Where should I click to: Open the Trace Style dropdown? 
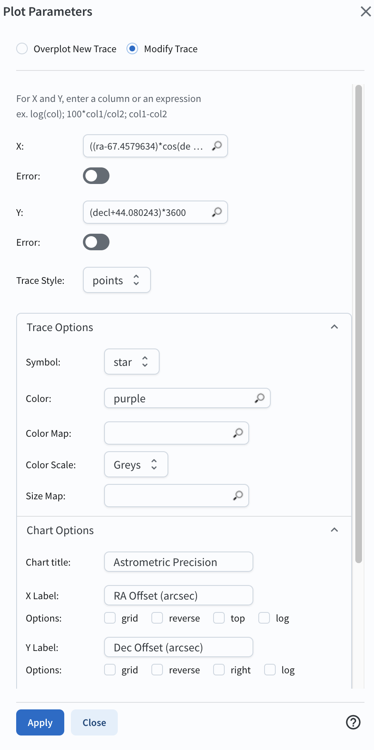[x=117, y=280]
